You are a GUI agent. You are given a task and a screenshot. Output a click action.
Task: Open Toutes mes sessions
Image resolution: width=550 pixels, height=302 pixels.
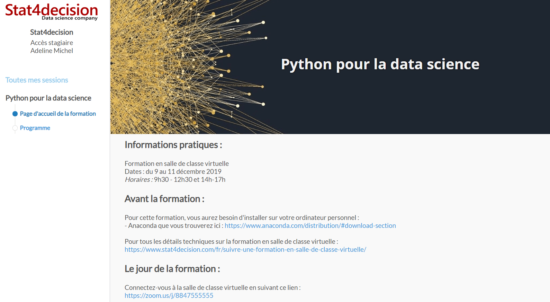point(37,80)
